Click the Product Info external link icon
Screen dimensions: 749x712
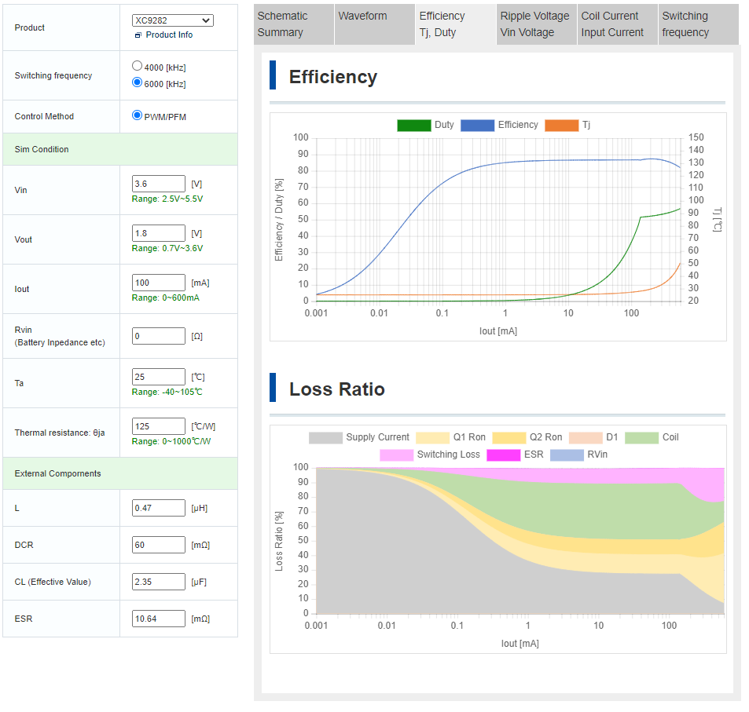138,35
